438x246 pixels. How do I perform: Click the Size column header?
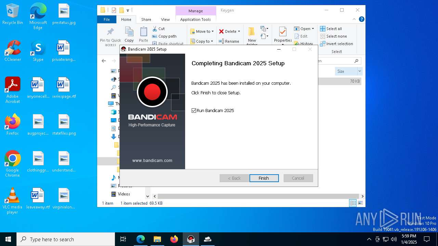coord(346,71)
